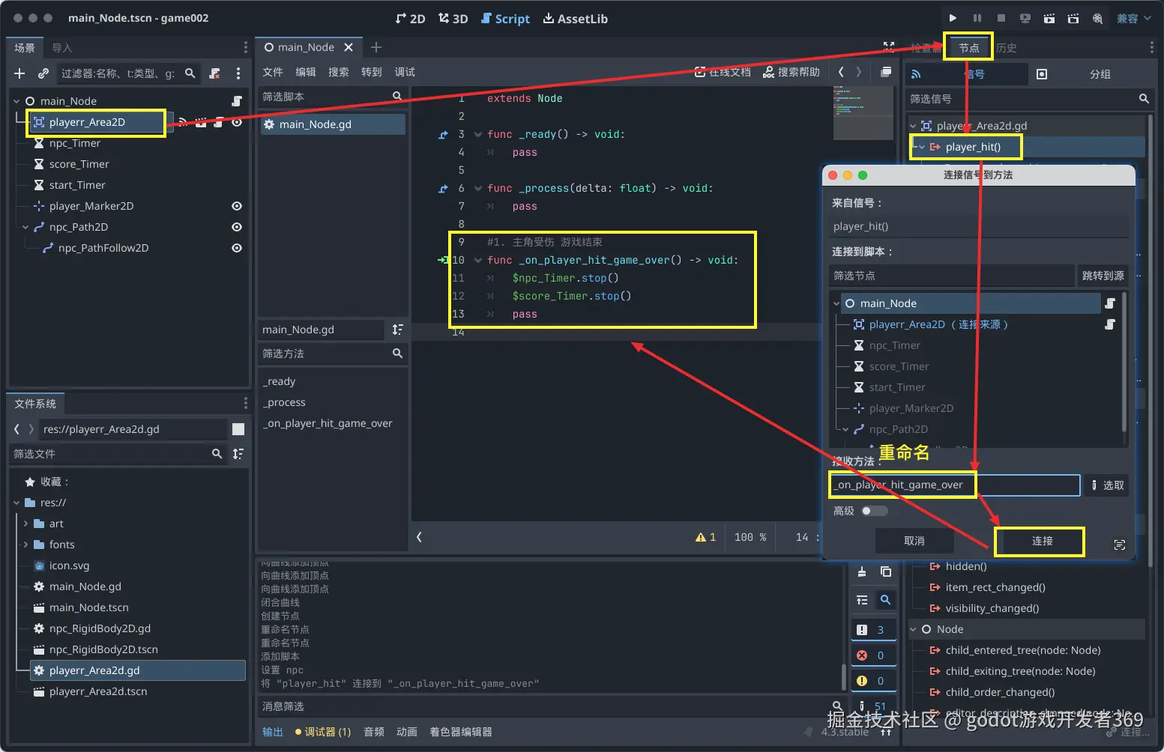Fold the _process function in code editor

click(477, 189)
